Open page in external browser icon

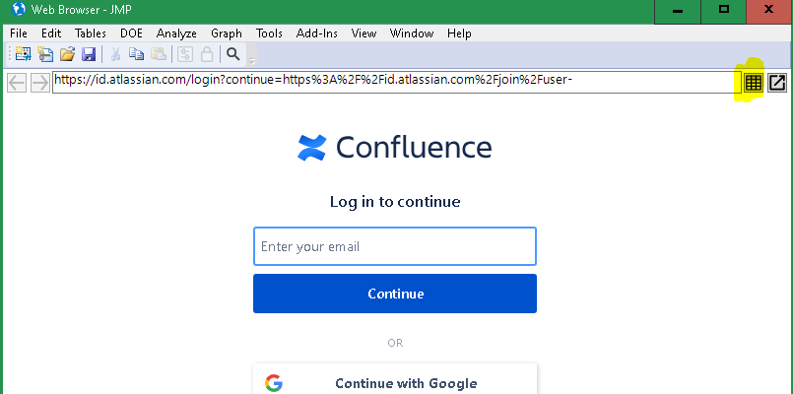[776, 83]
